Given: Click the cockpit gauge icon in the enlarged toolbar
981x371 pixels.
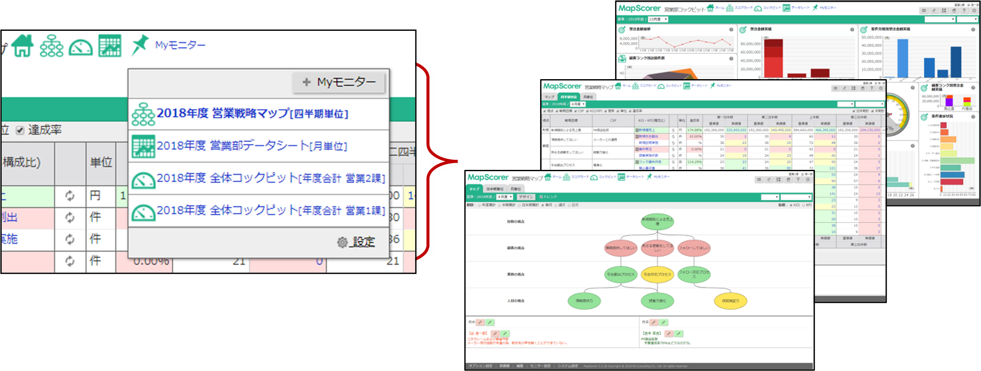Looking at the screenshot, I should 81,47.
